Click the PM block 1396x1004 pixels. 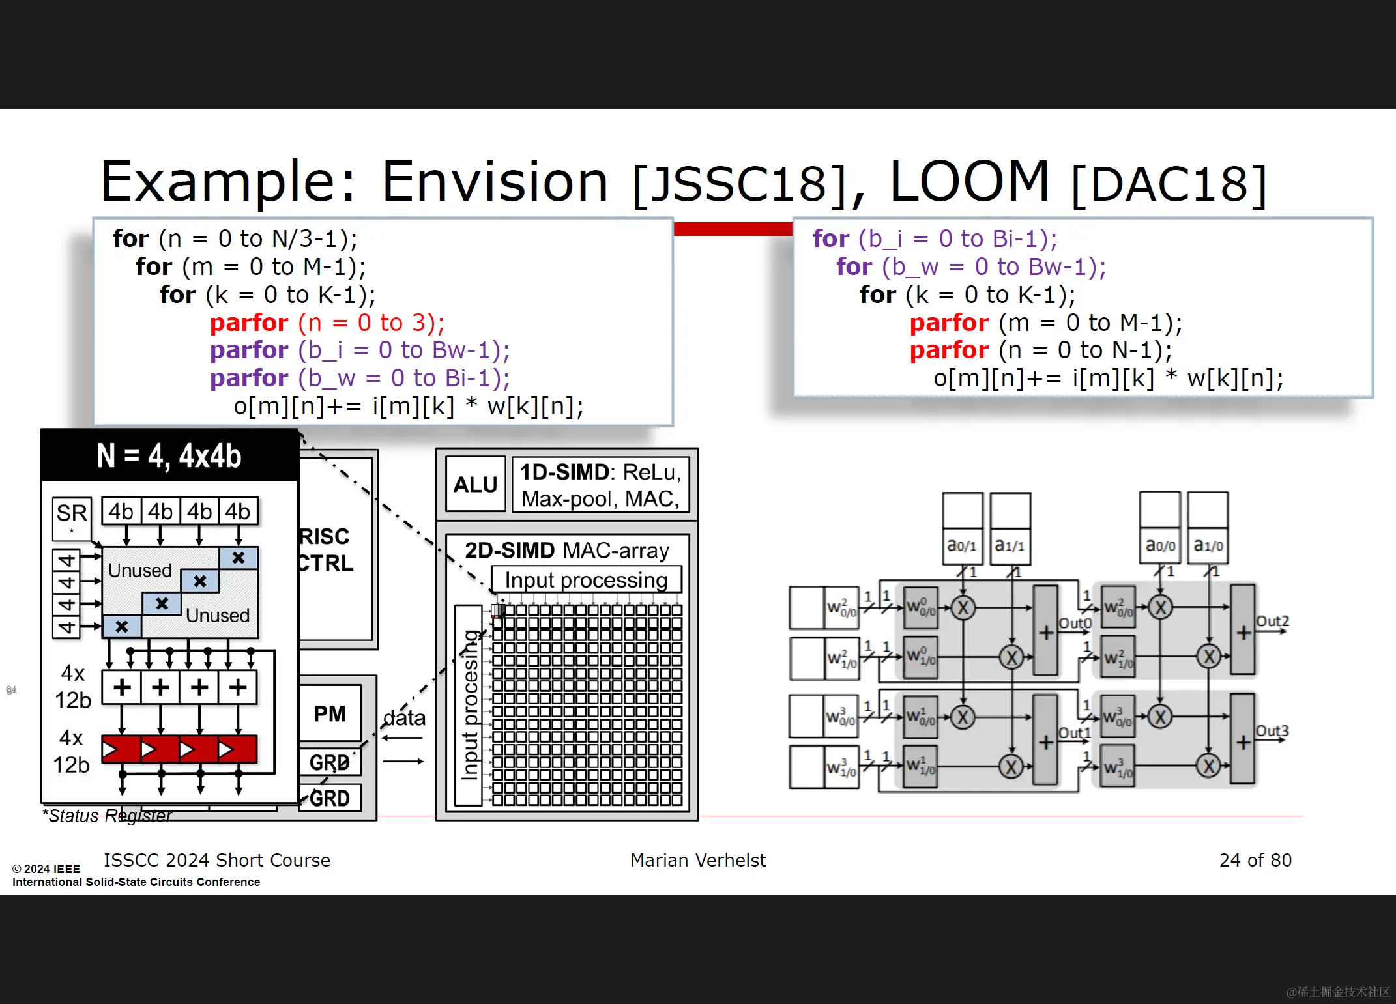pyautogui.click(x=330, y=713)
